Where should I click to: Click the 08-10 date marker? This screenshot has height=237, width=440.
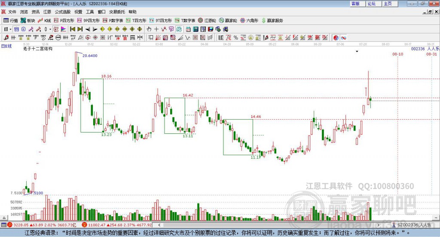[397, 54]
